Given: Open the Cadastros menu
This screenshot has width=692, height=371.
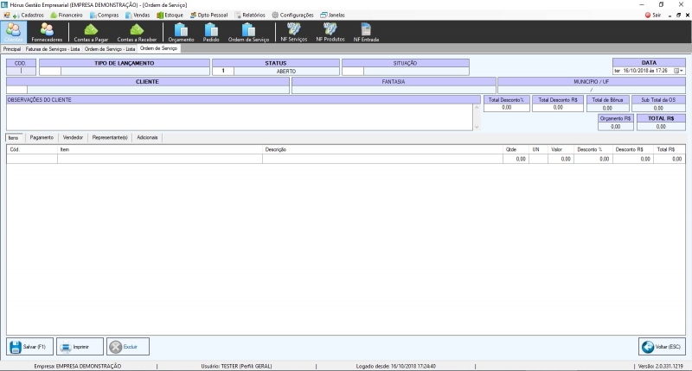Looking at the screenshot, I should coord(29,15).
